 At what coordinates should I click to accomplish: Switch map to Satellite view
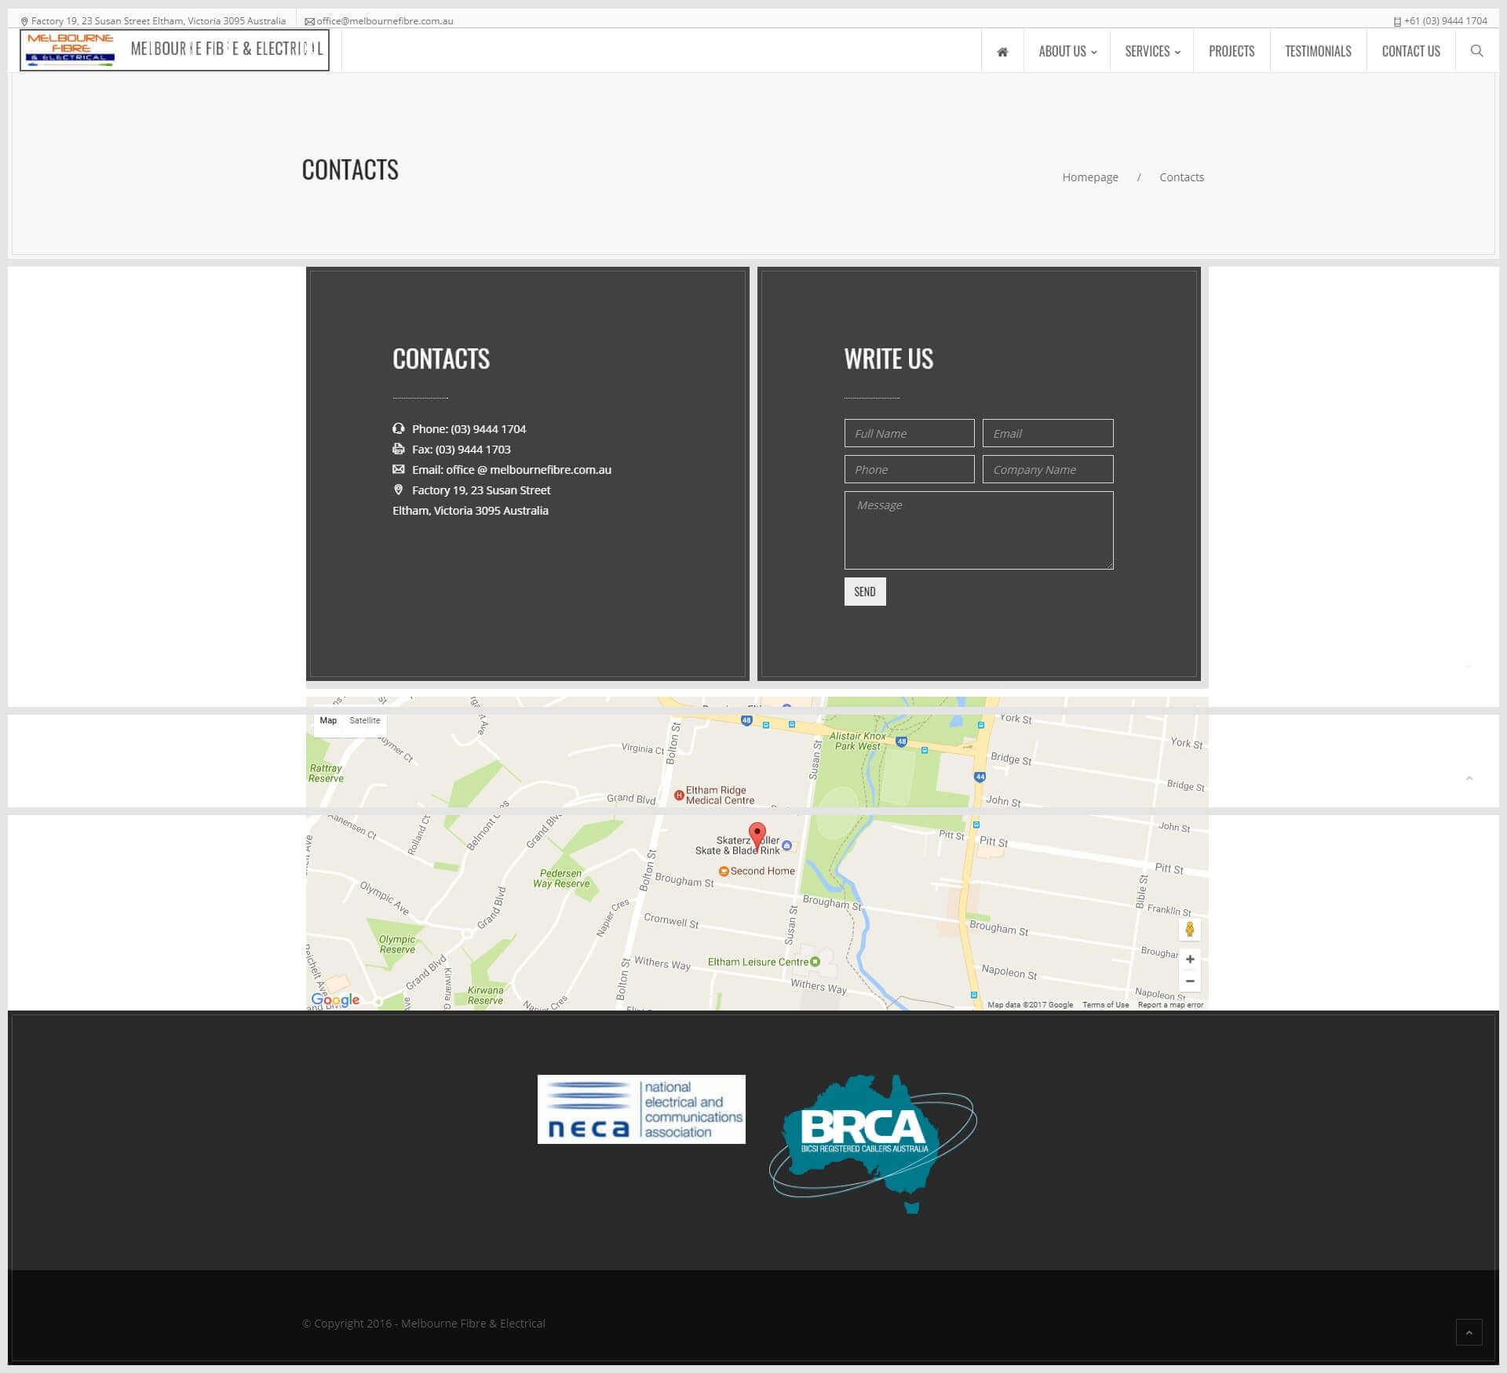tap(364, 720)
